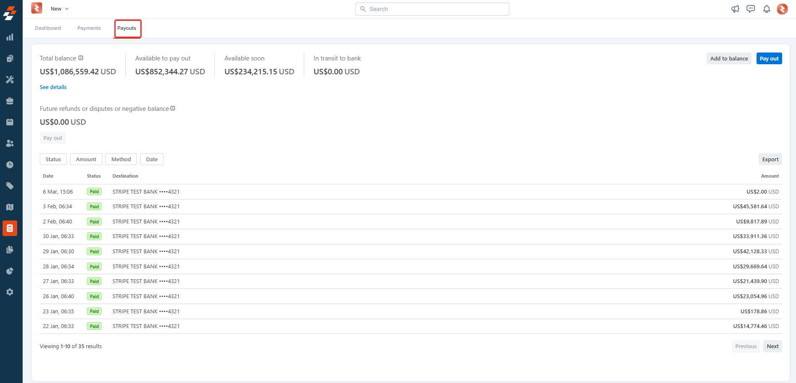Open the people/customers sidebar icon

coord(10,143)
